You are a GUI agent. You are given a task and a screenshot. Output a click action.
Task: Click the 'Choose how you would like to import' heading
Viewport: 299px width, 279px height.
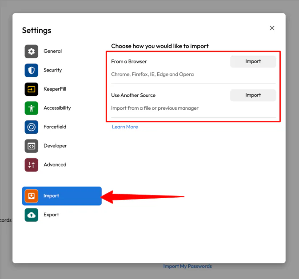tap(160, 46)
